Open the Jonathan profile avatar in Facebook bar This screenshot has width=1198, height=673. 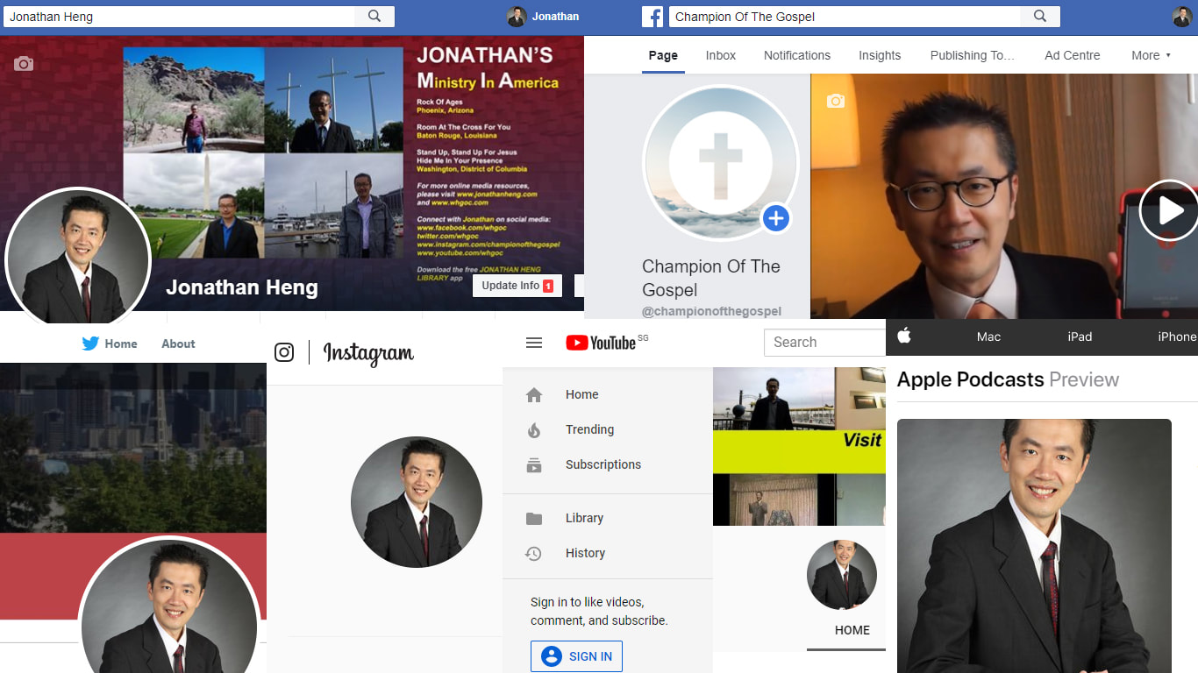[517, 17]
